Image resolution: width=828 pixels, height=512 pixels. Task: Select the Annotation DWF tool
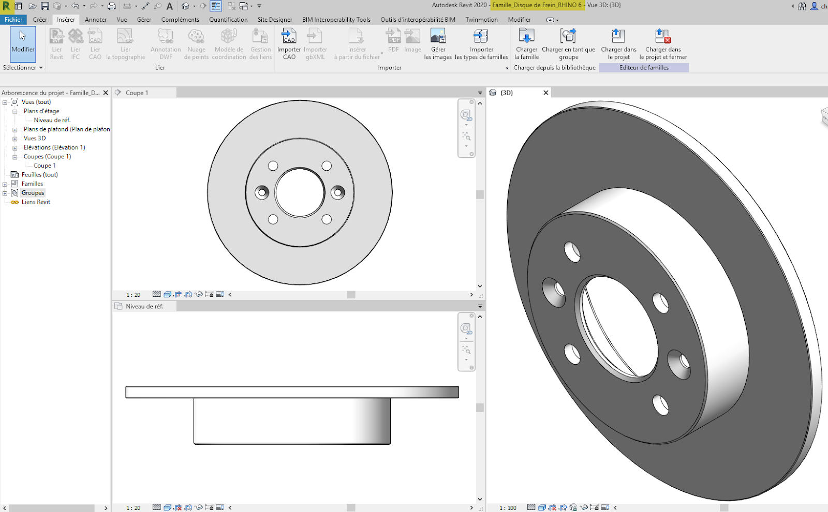tap(165, 43)
